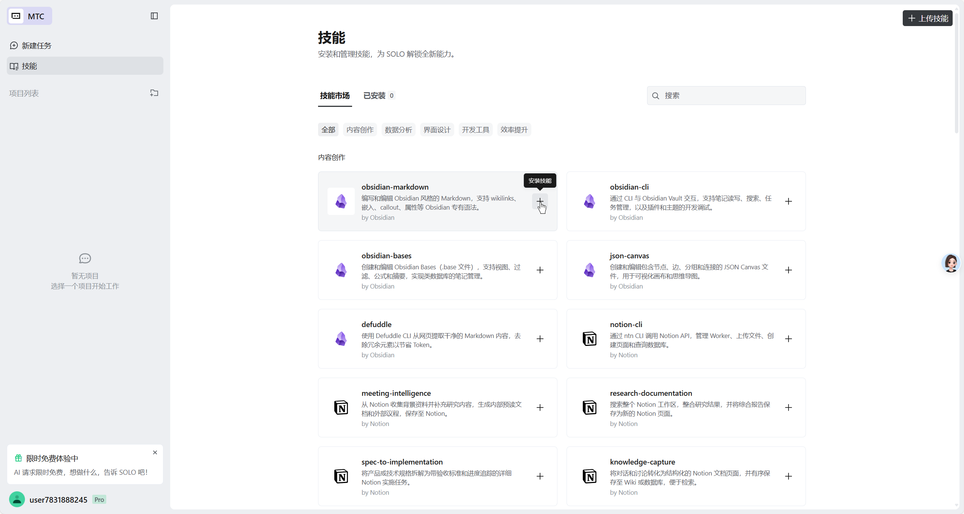Screen dimensions: 964x514
Task: Click the 上传技能 button
Action: 927,18
